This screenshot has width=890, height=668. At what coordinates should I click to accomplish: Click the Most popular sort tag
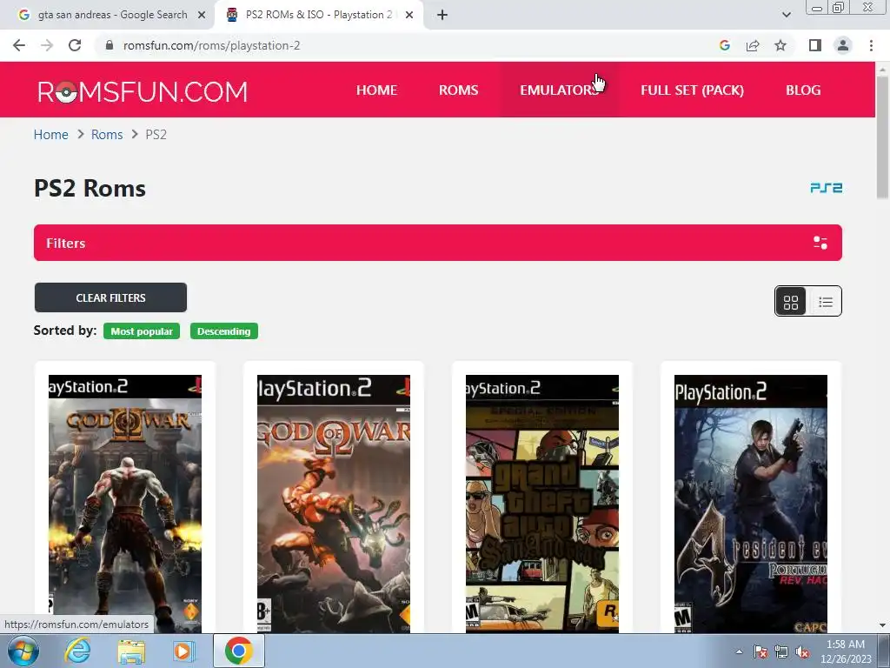142,331
